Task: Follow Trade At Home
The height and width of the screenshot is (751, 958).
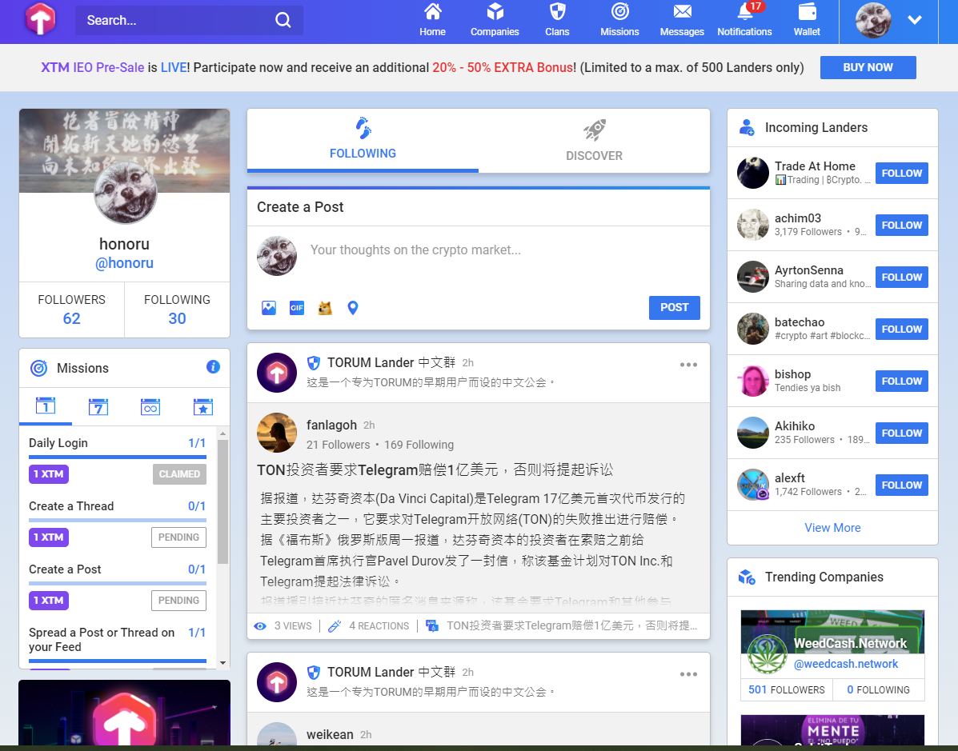Action: [x=902, y=174]
